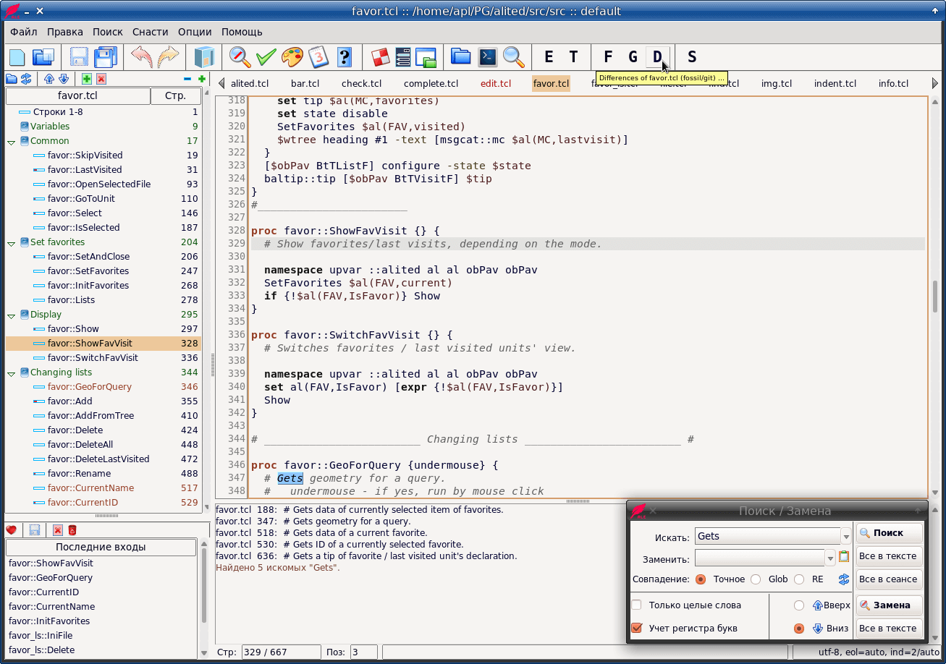Click the color palette chooser icon
The width and height of the screenshot is (946, 664).
[x=292, y=56]
